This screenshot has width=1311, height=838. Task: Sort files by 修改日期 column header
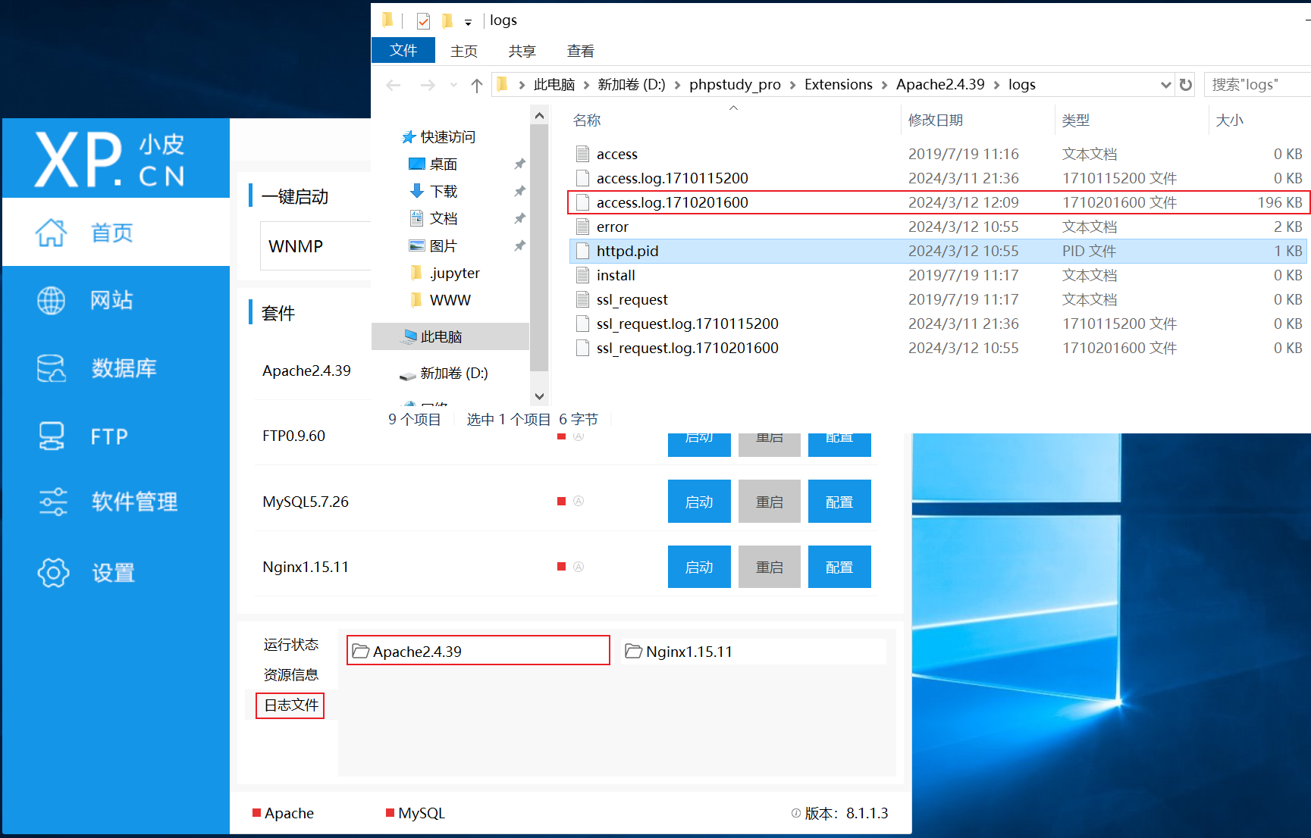[x=936, y=120]
